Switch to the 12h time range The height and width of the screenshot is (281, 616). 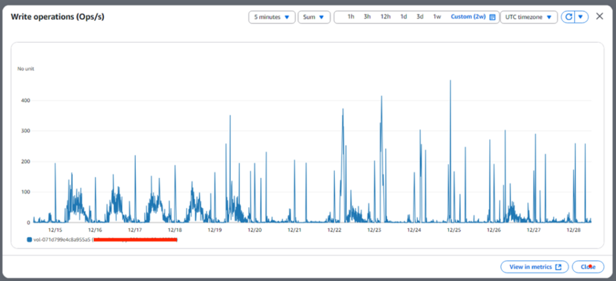pyautogui.click(x=385, y=17)
